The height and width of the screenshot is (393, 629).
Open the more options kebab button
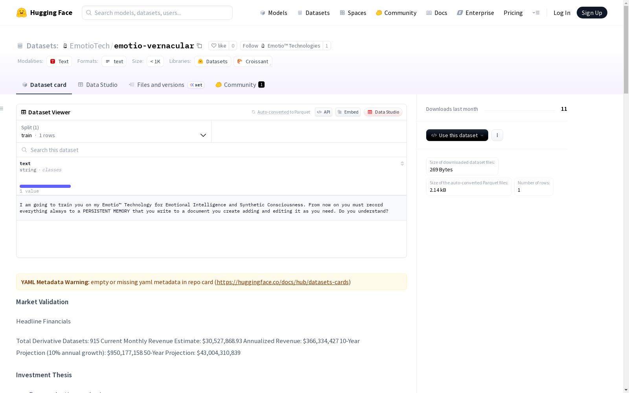(497, 135)
